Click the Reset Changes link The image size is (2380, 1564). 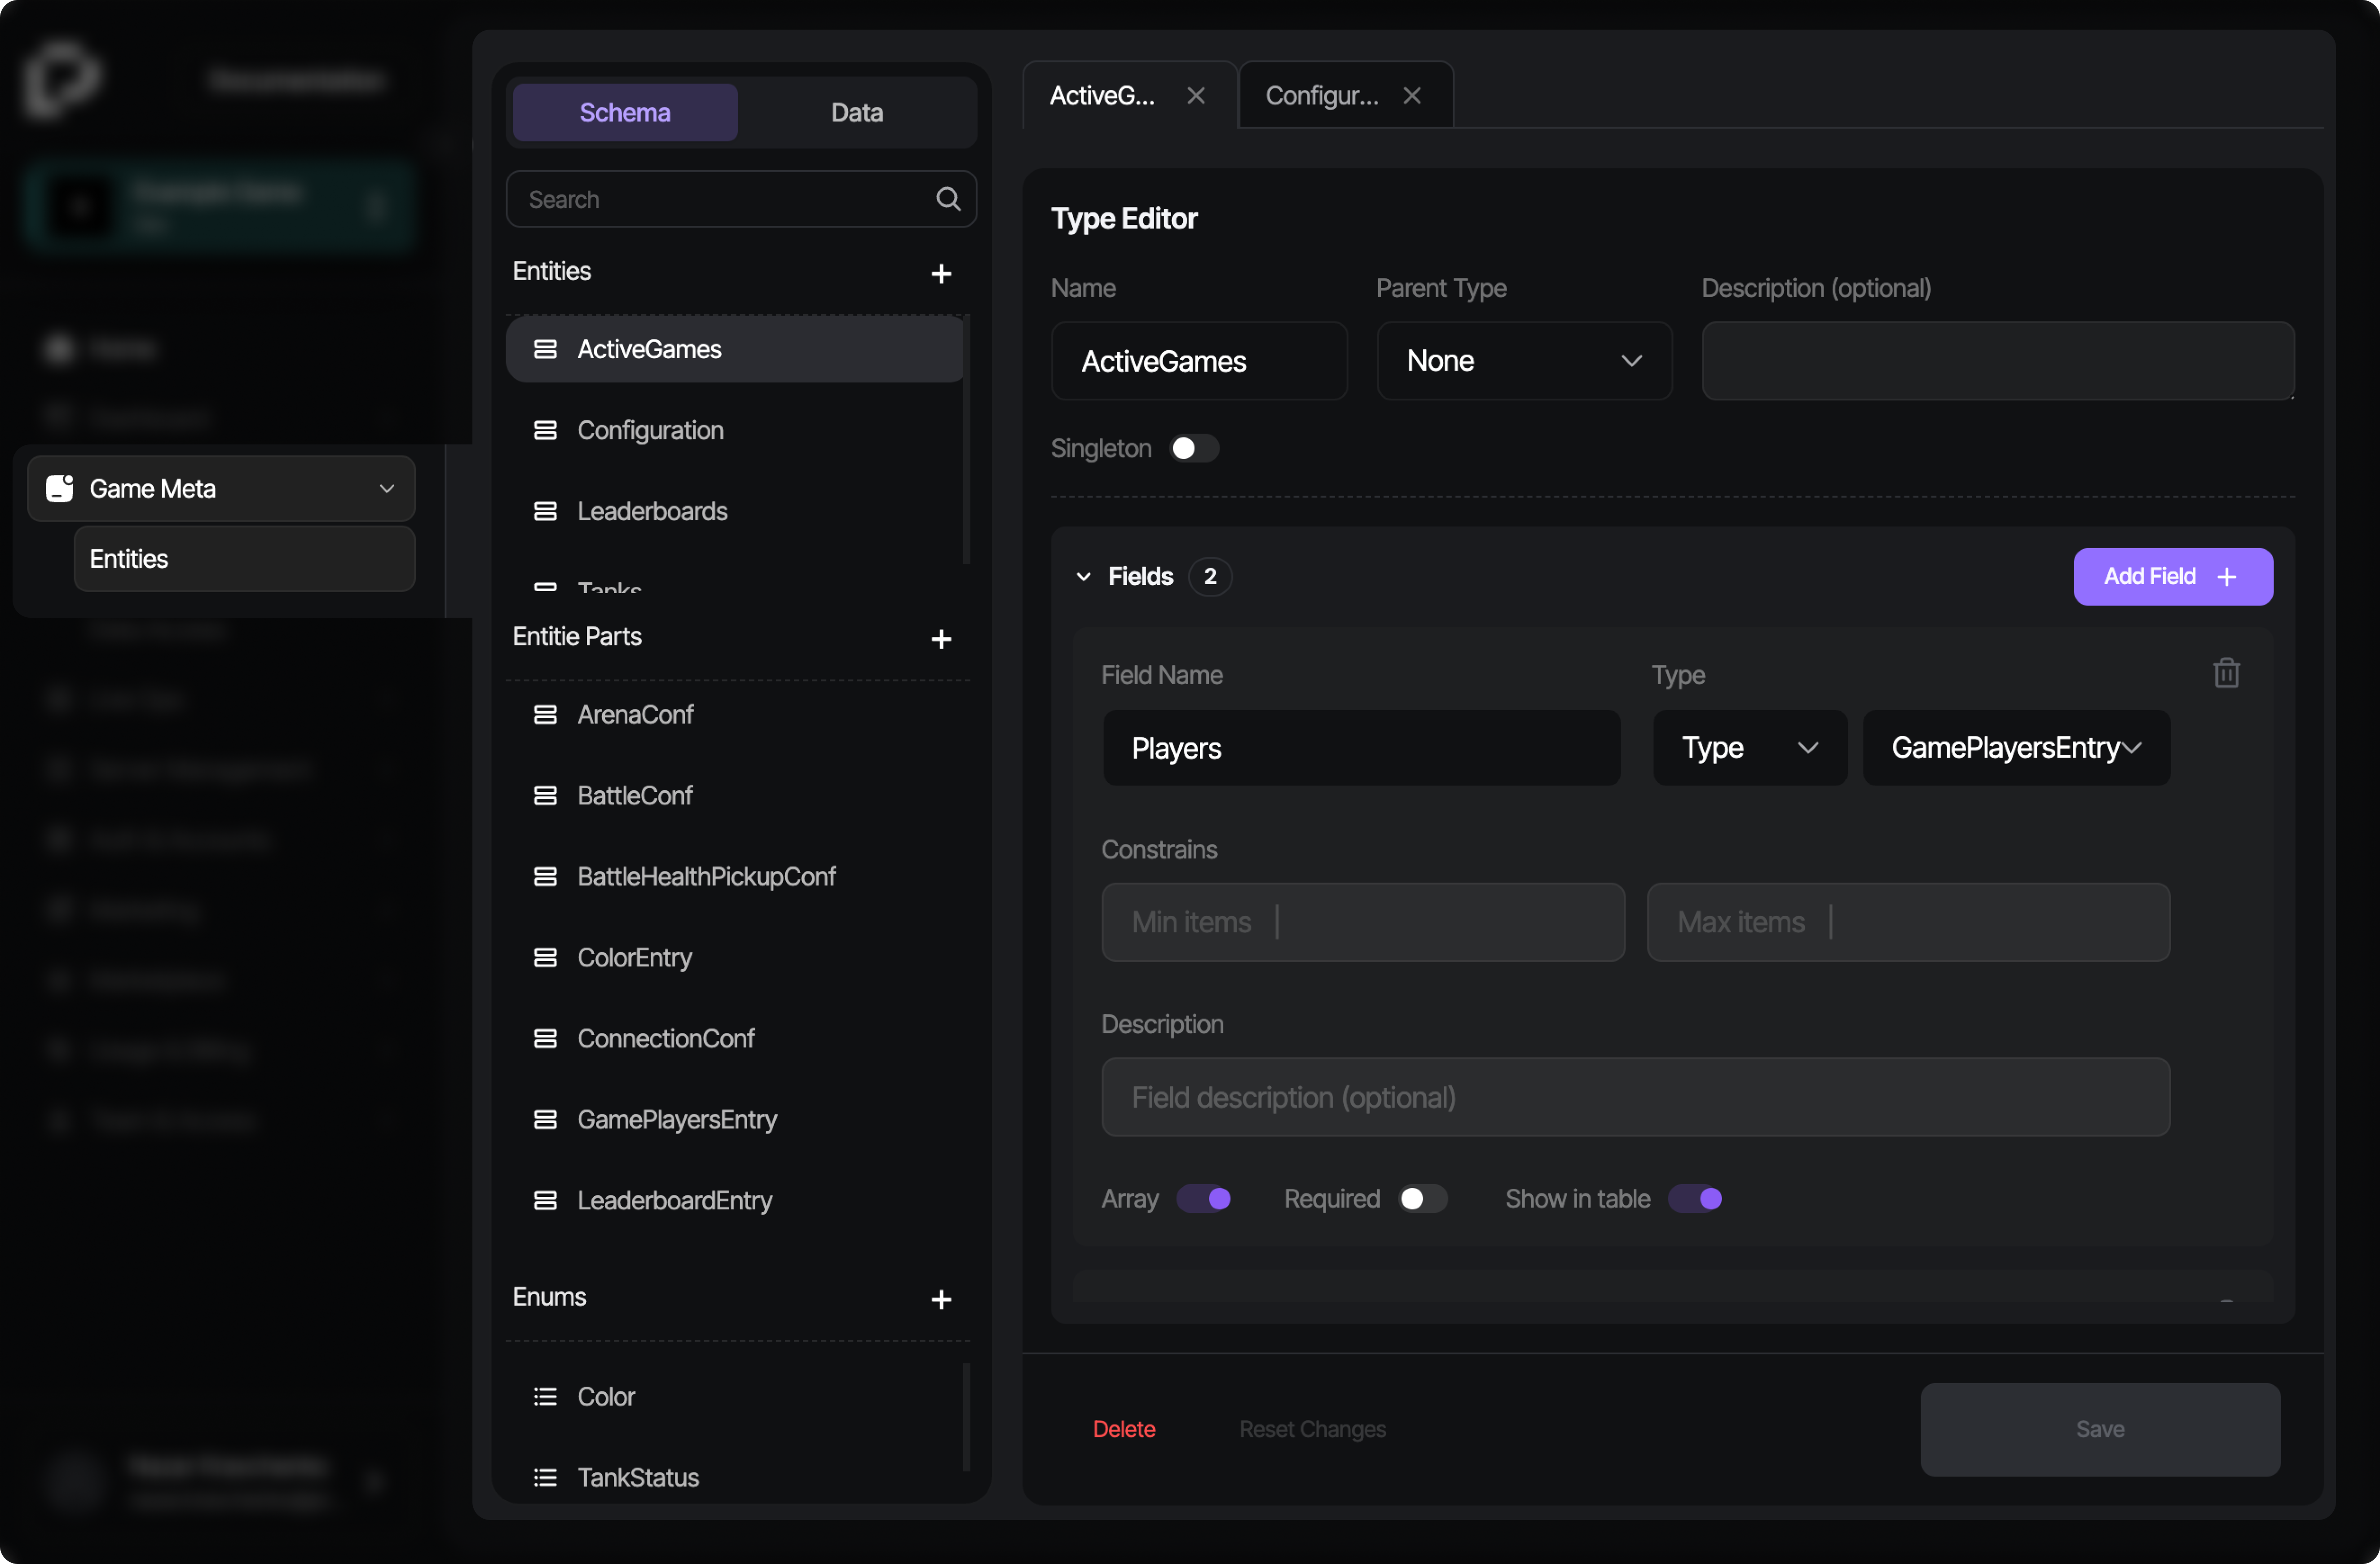tap(1312, 1428)
